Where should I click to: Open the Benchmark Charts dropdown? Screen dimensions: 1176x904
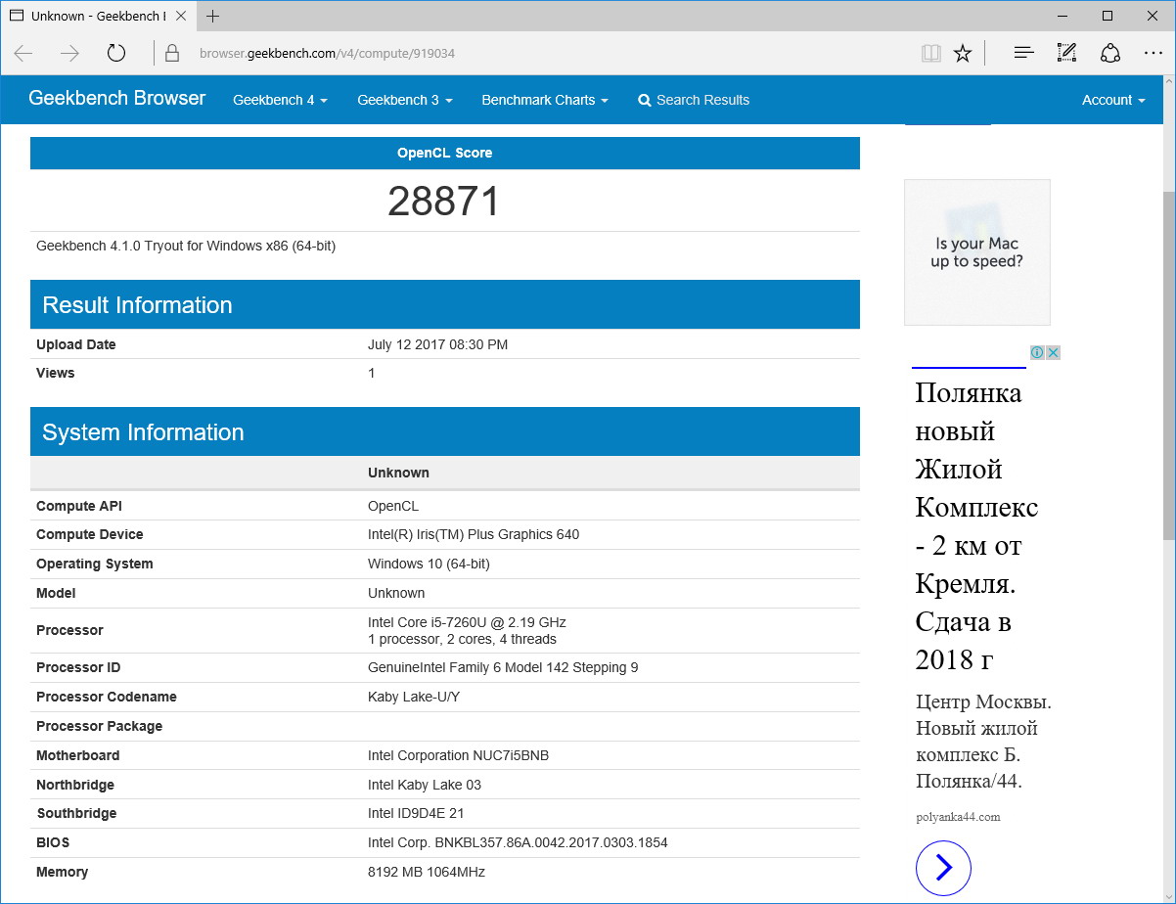[x=544, y=100]
